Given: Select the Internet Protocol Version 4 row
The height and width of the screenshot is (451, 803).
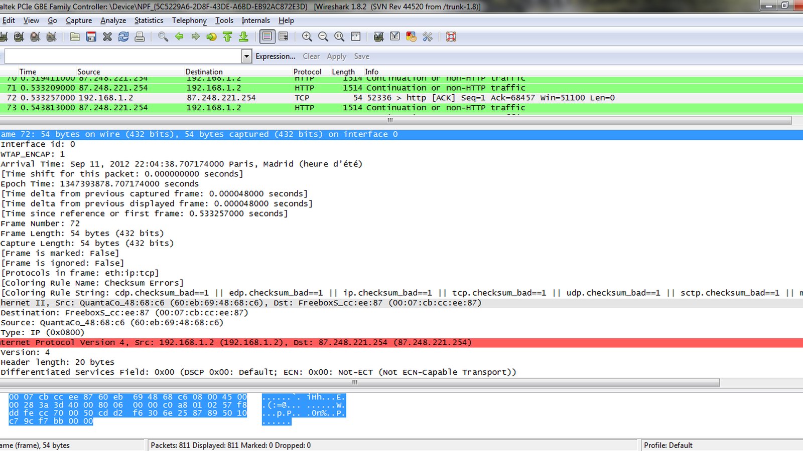Looking at the screenshot, I should coord(401,343).
